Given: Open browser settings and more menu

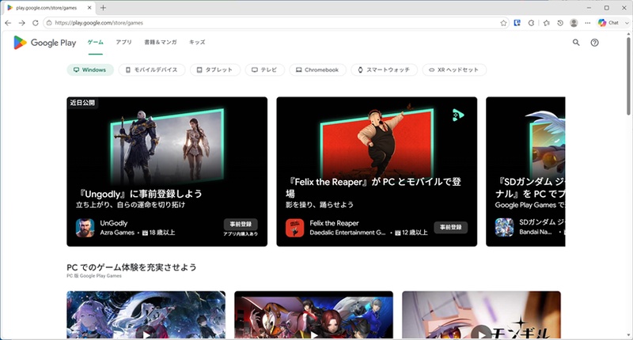Looking at the screenshot, I should (x=587, y=23).
